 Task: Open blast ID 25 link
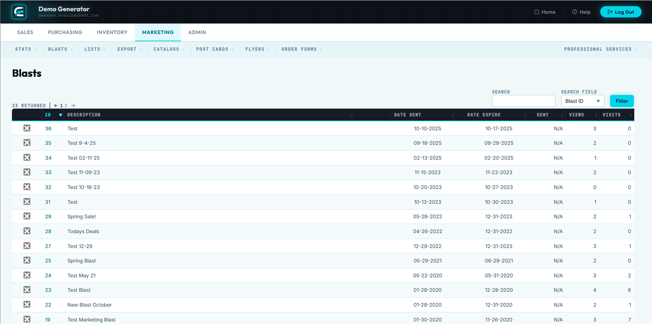click(48, 261)
